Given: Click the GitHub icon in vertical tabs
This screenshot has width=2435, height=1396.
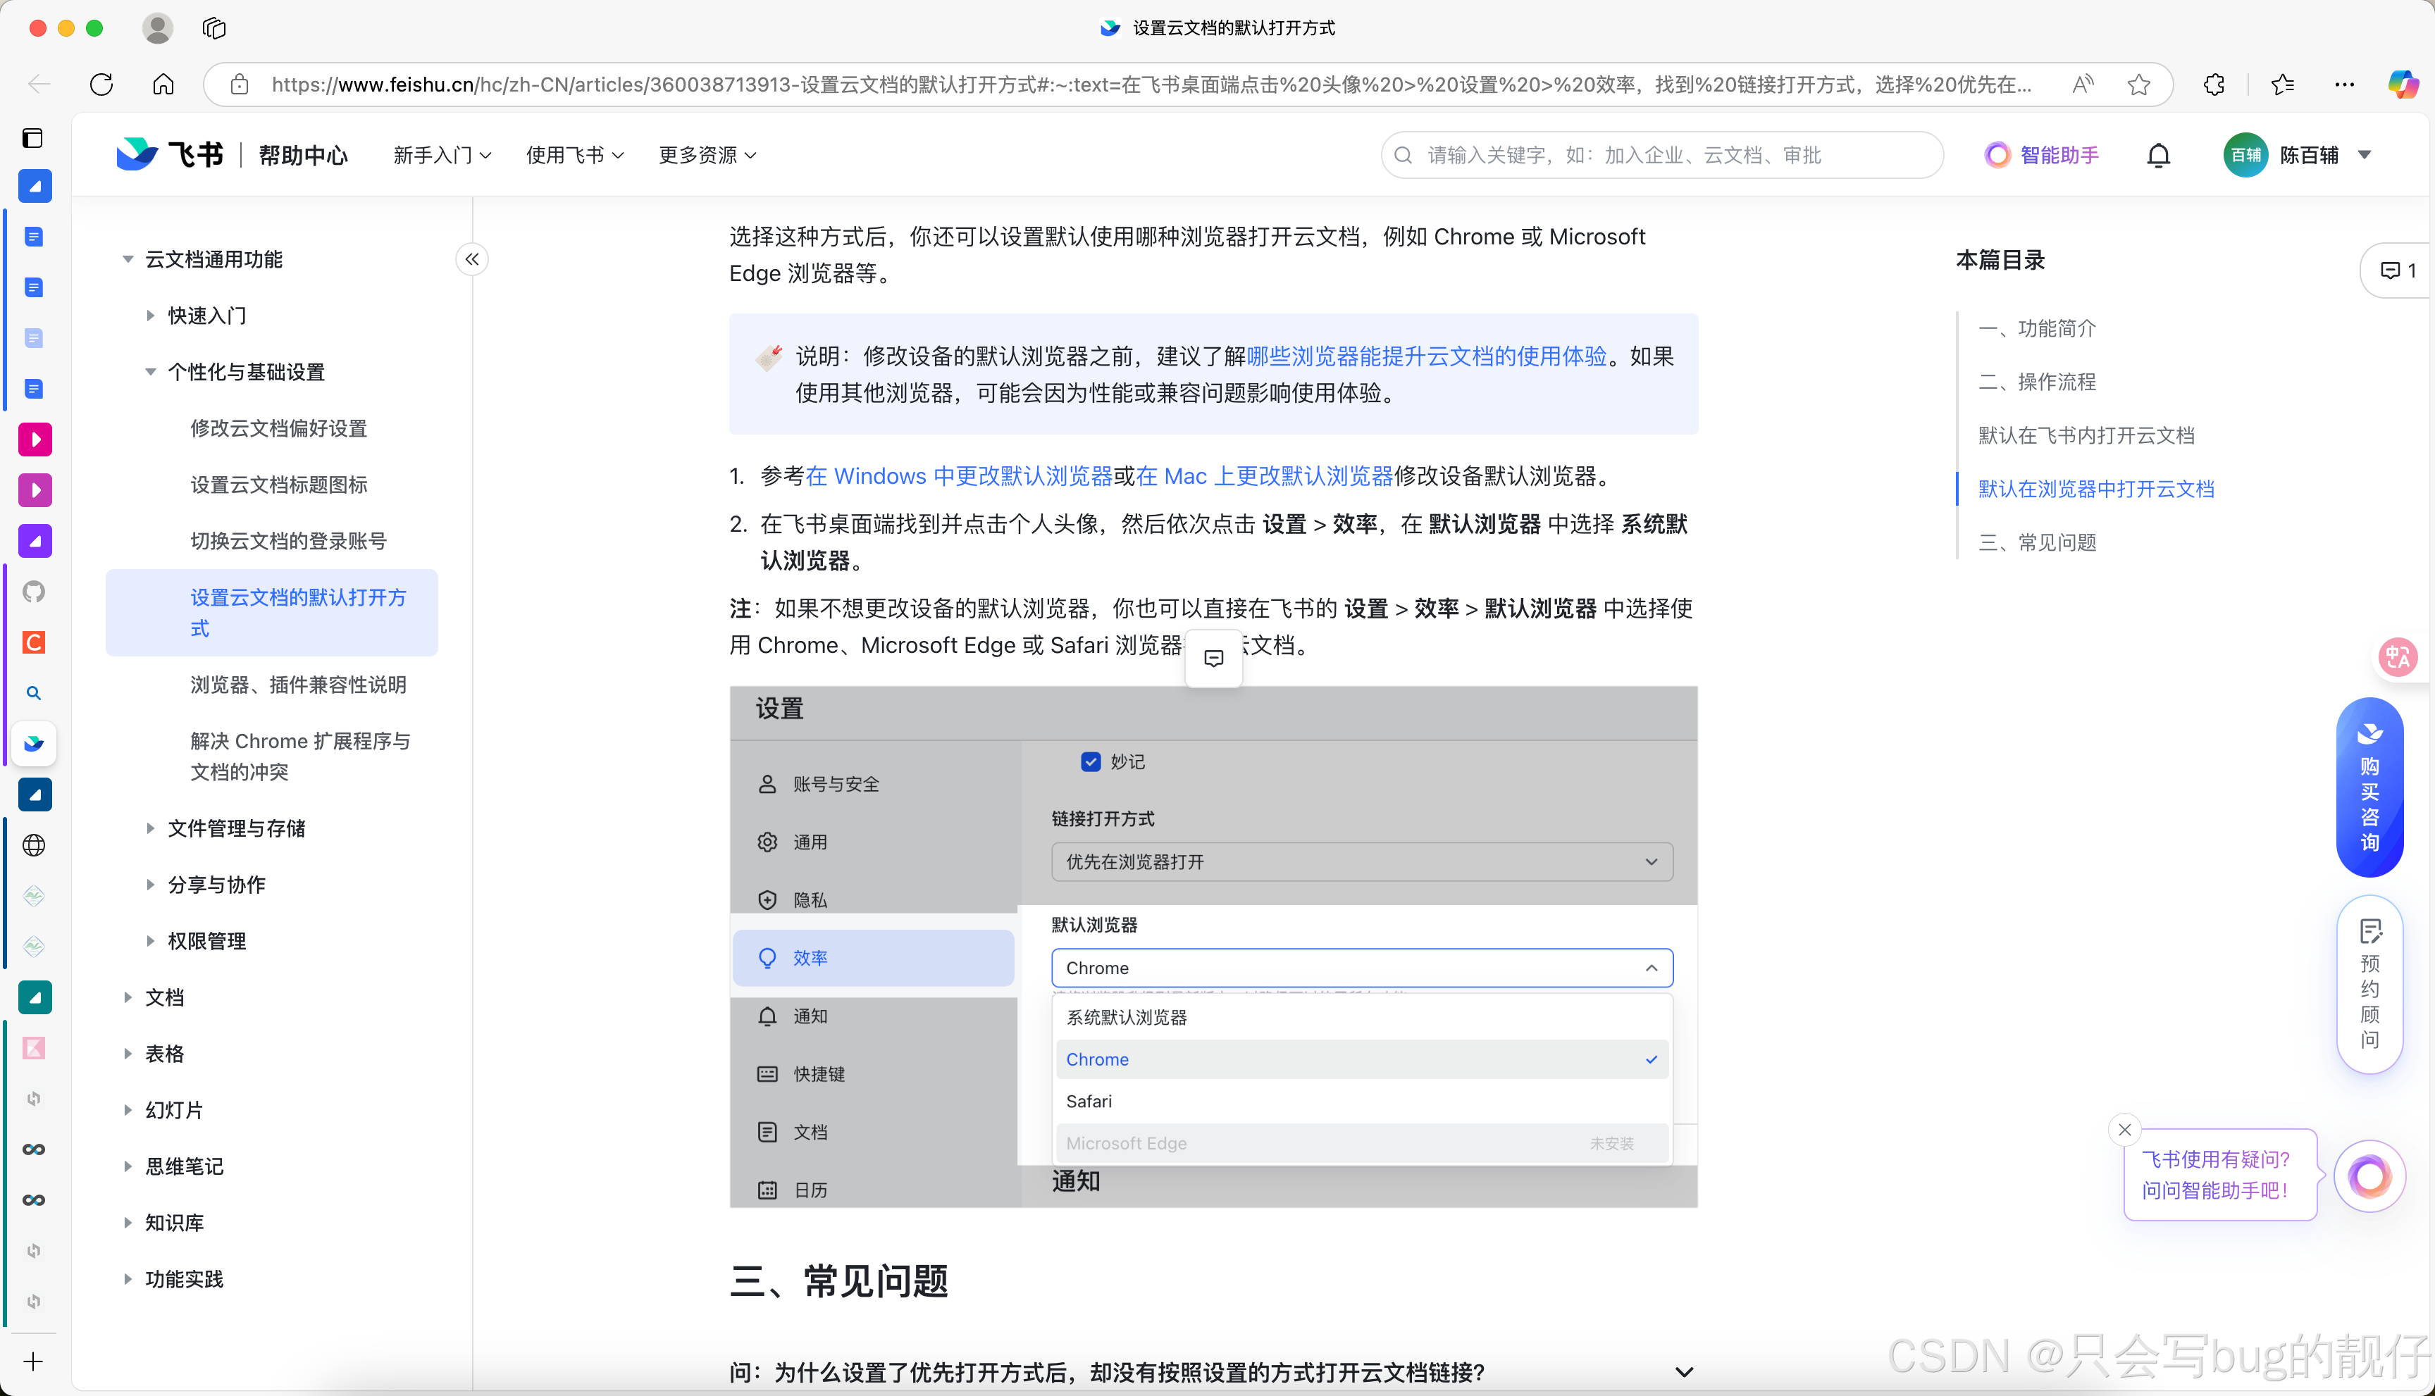Looking at the screenshot, I should pyautogui.click(x=34, y=592).
